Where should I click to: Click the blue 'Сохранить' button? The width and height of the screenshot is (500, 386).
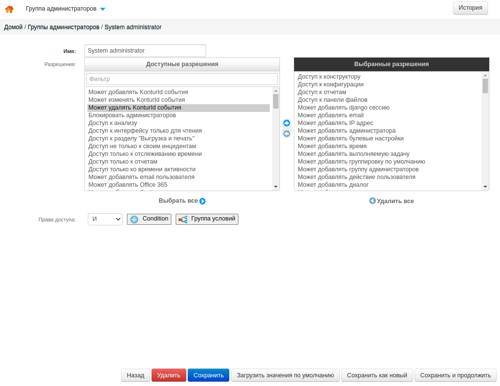click(208, 375)
